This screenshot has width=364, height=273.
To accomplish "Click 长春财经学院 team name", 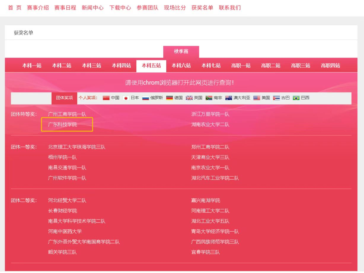I will [63, 211].
